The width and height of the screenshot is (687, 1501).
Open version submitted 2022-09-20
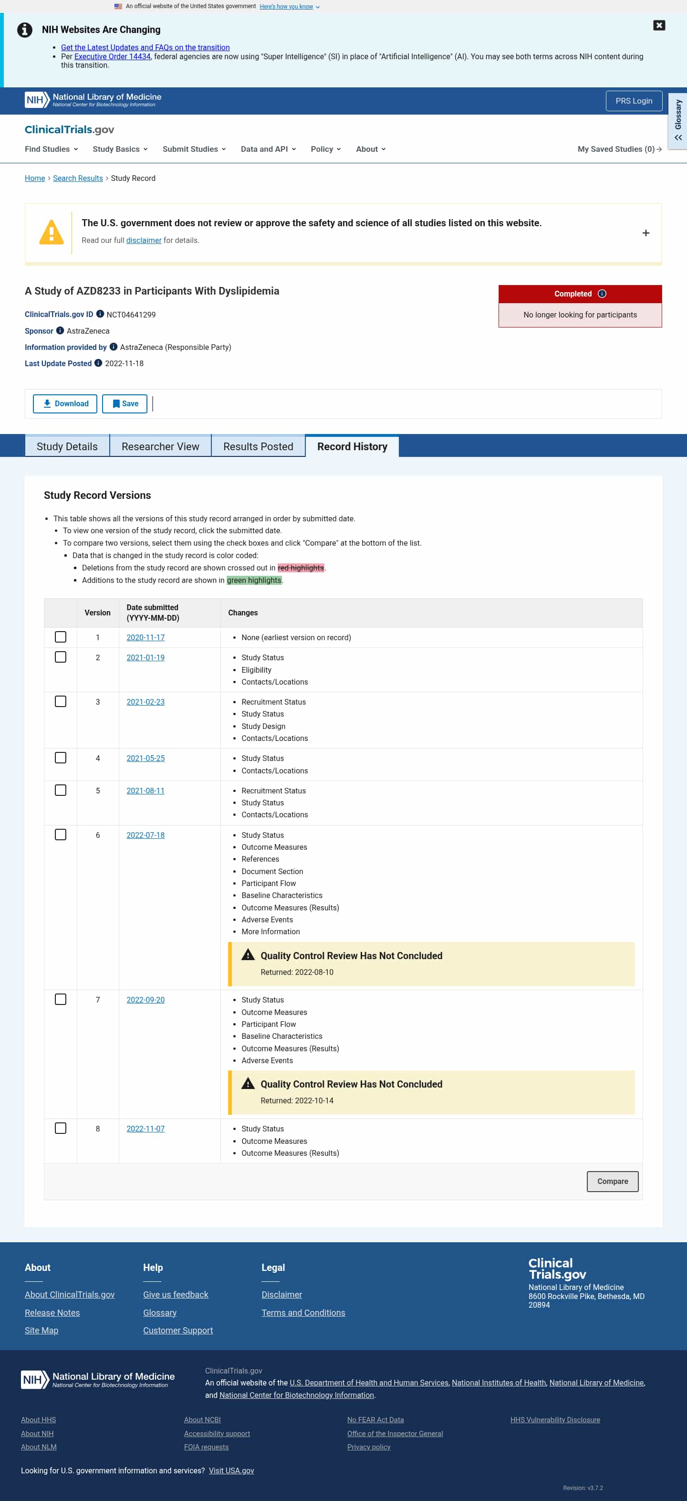(146, 1000)
